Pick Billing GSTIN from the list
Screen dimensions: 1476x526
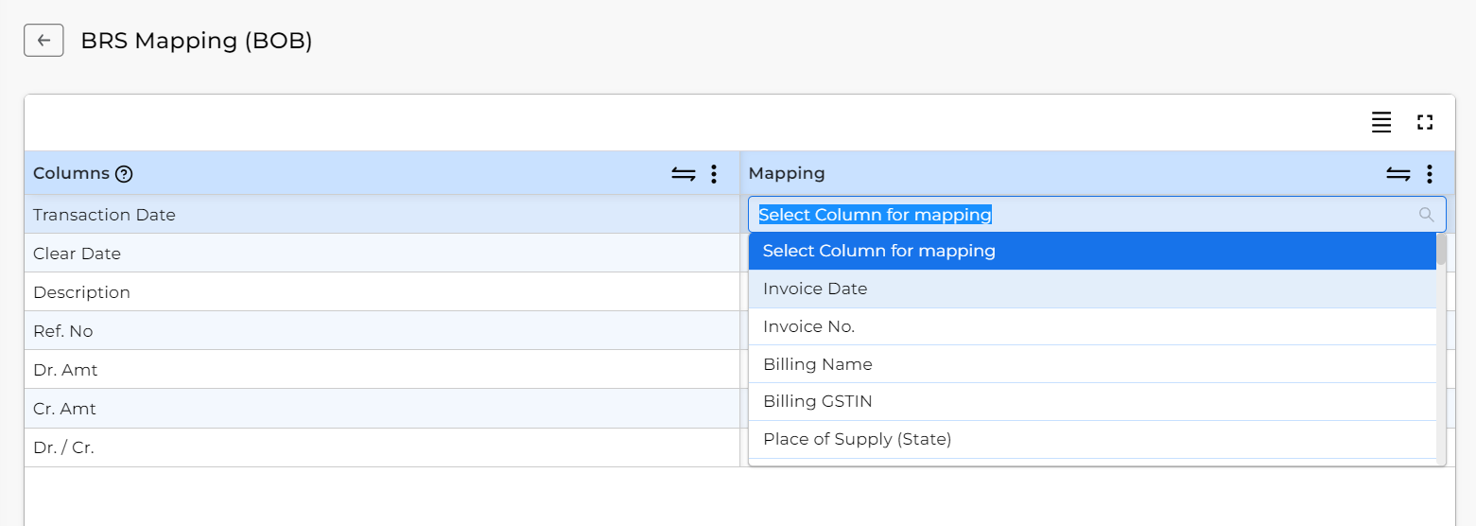pos(1092,401)
